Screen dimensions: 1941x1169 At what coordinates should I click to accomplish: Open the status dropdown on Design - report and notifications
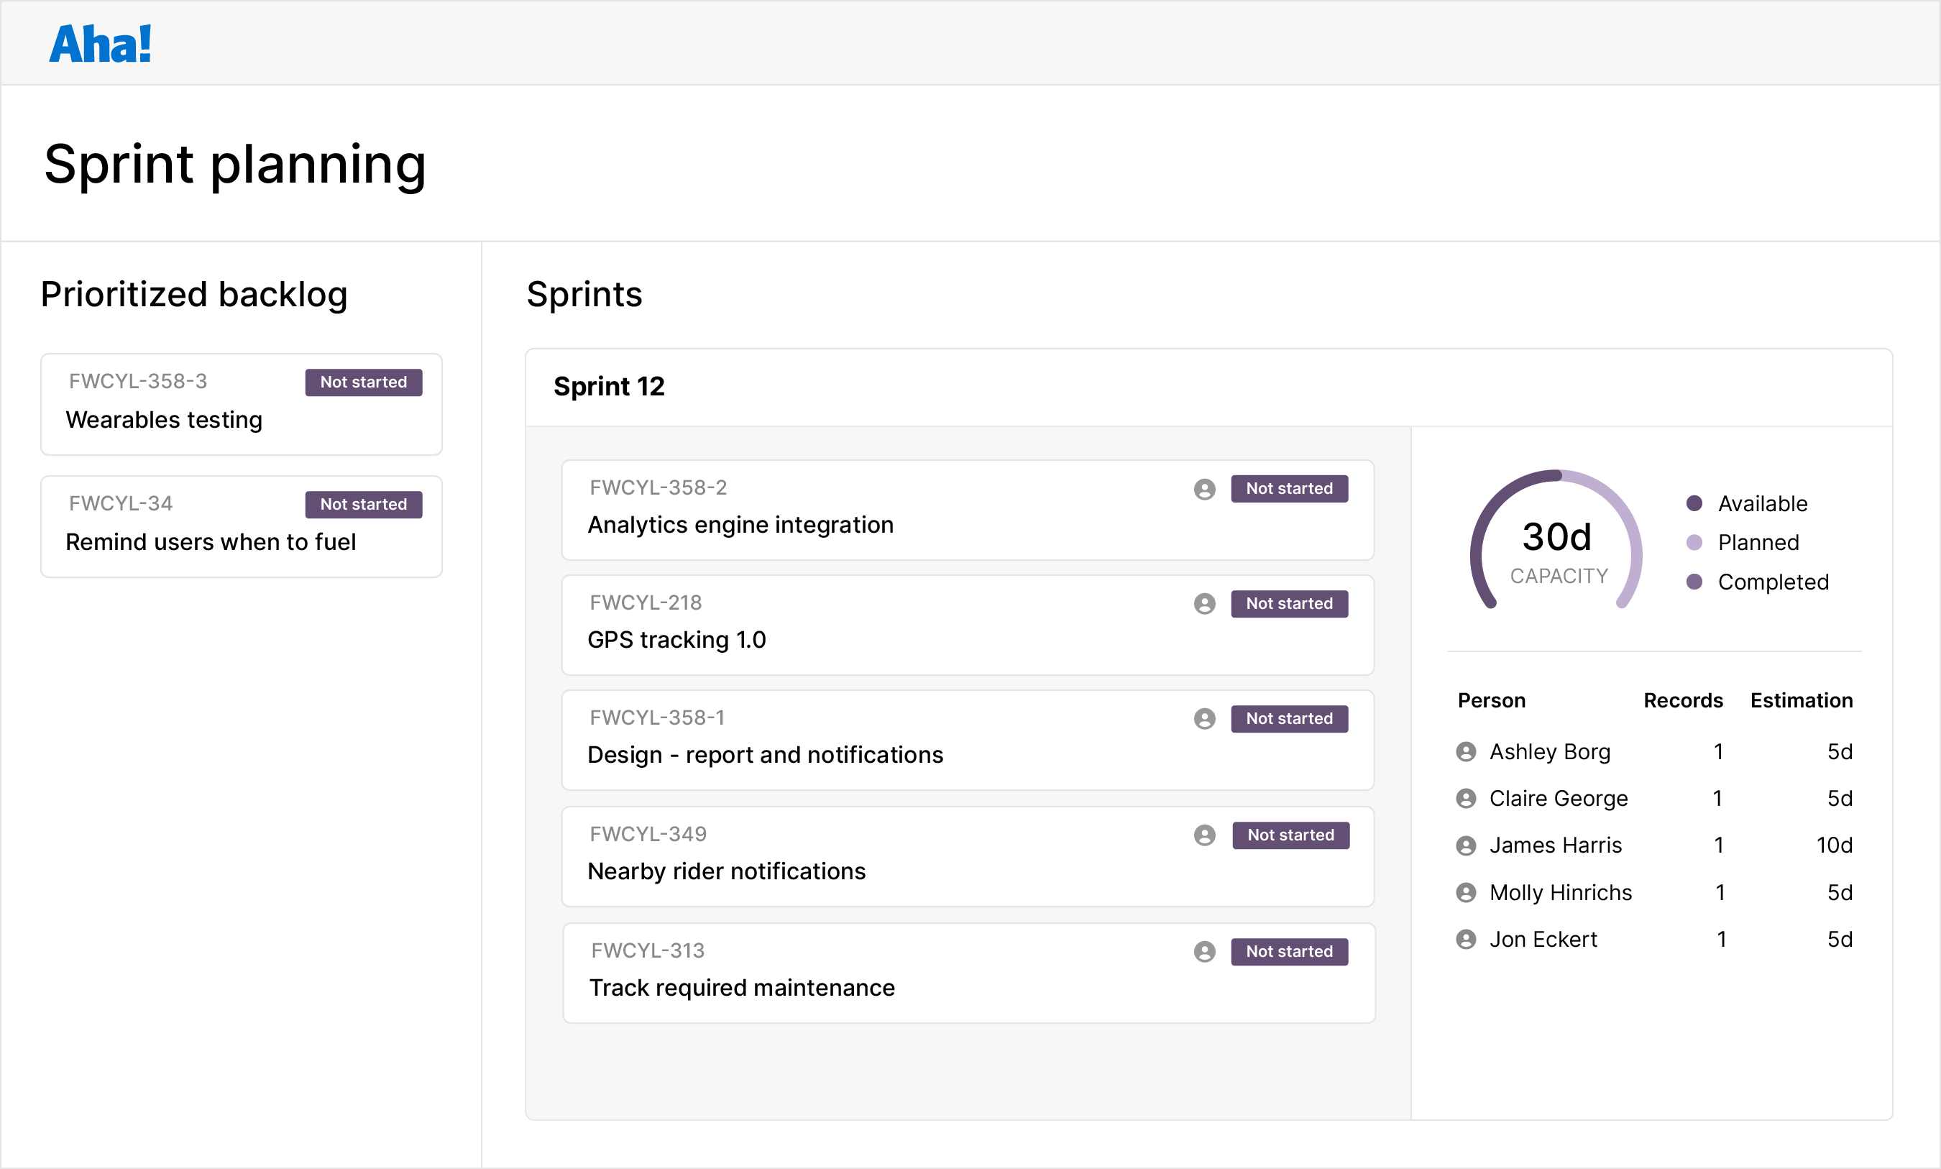click(1289, 718)
